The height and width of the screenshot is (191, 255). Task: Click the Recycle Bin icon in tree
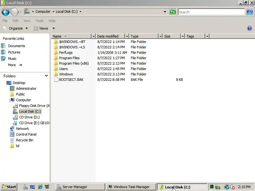click(x=12, y=140)
